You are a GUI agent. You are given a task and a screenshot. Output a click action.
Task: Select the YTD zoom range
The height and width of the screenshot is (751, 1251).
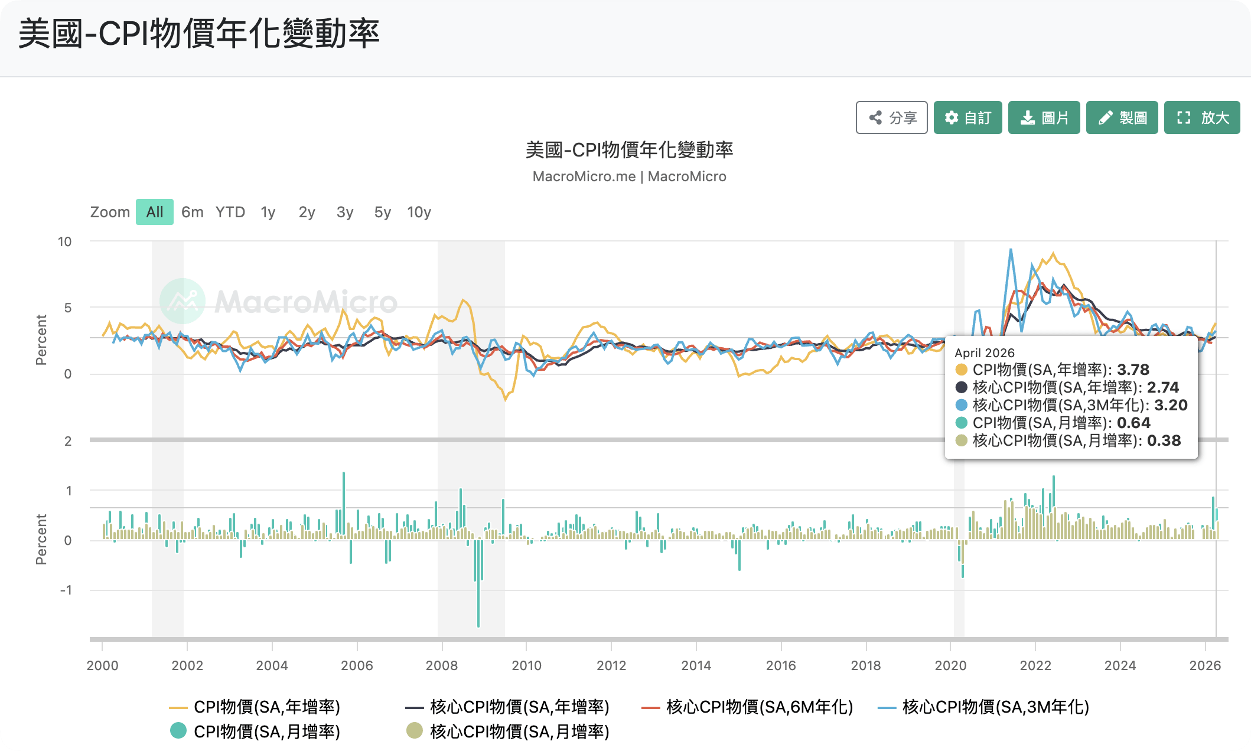pos(230,212)
